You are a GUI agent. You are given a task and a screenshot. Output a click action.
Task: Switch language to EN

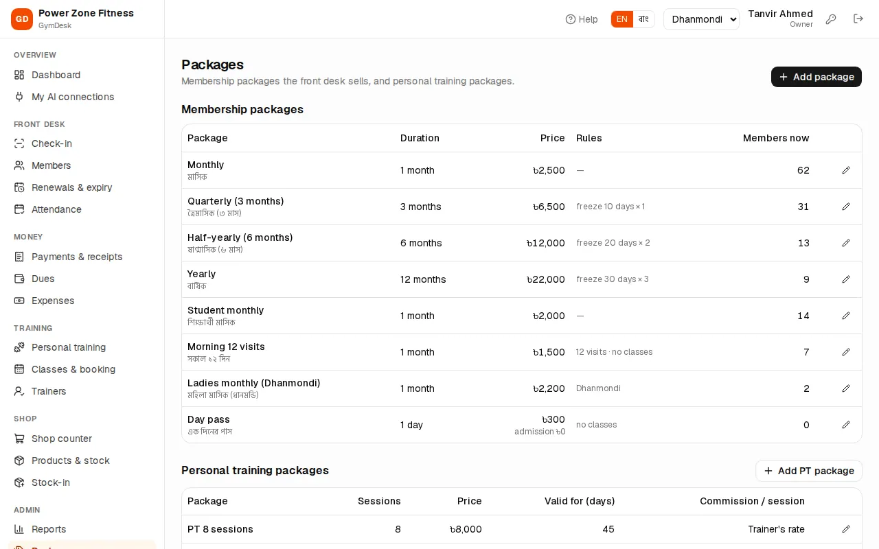pos(622,19)
